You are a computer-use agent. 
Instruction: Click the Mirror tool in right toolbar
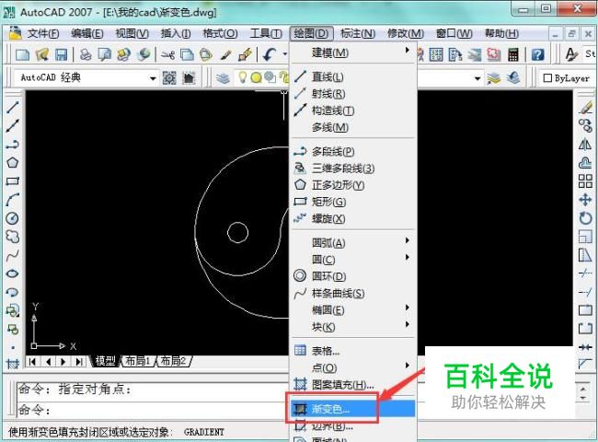[585, 145]
